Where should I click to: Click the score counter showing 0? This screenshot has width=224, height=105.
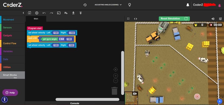tap(200, 25)
